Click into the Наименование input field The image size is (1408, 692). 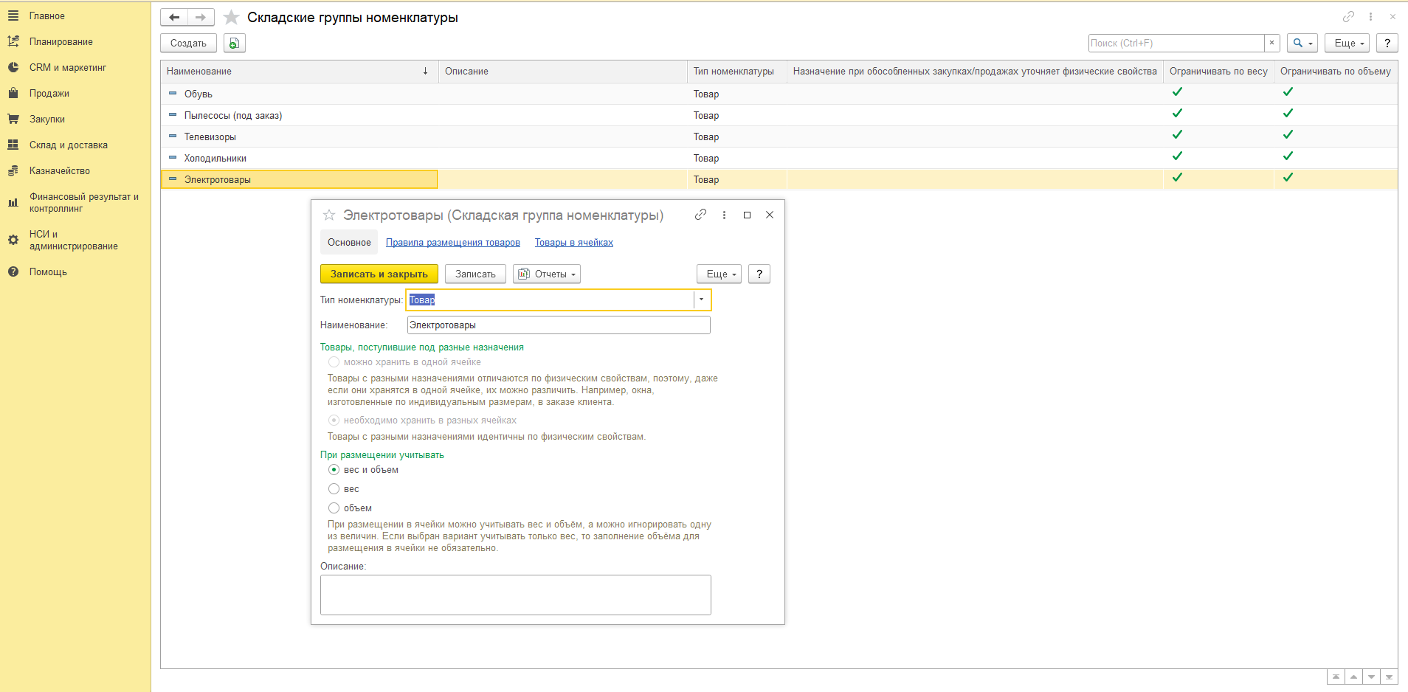pos(559,325)
